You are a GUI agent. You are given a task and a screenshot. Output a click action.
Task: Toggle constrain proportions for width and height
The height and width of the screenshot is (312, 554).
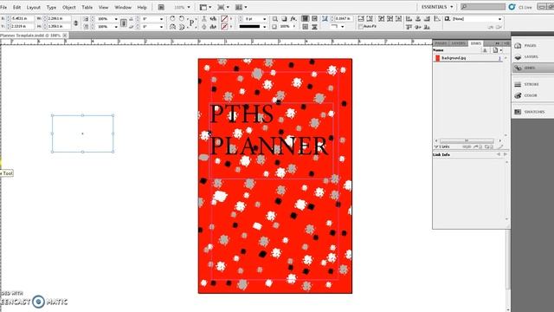(75, 23)
